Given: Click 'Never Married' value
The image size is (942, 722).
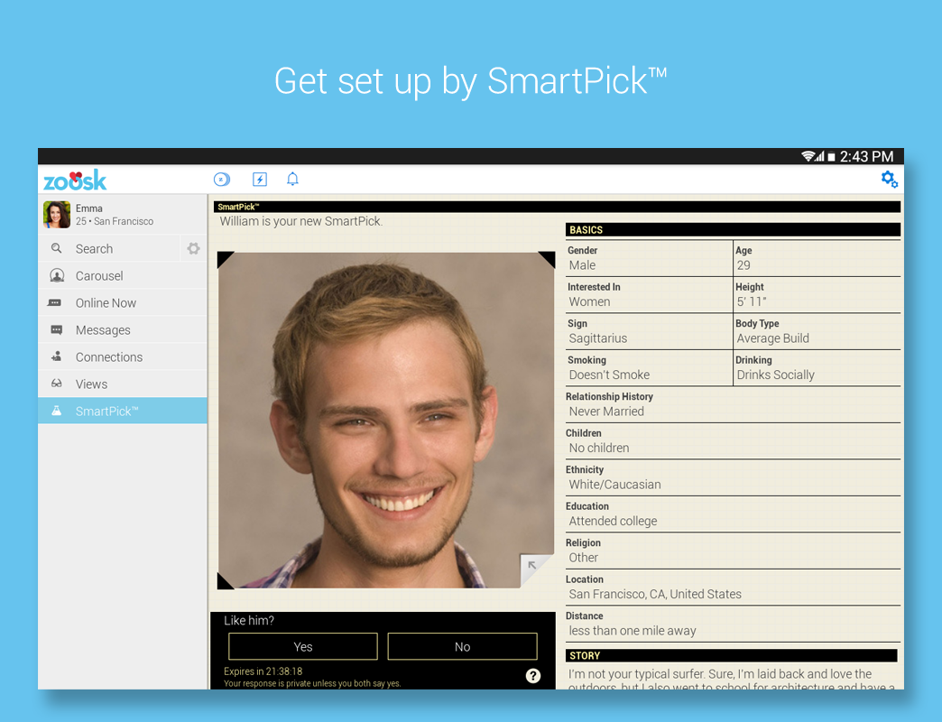Looking at the screenshot, I should click(x=606, y=412).
